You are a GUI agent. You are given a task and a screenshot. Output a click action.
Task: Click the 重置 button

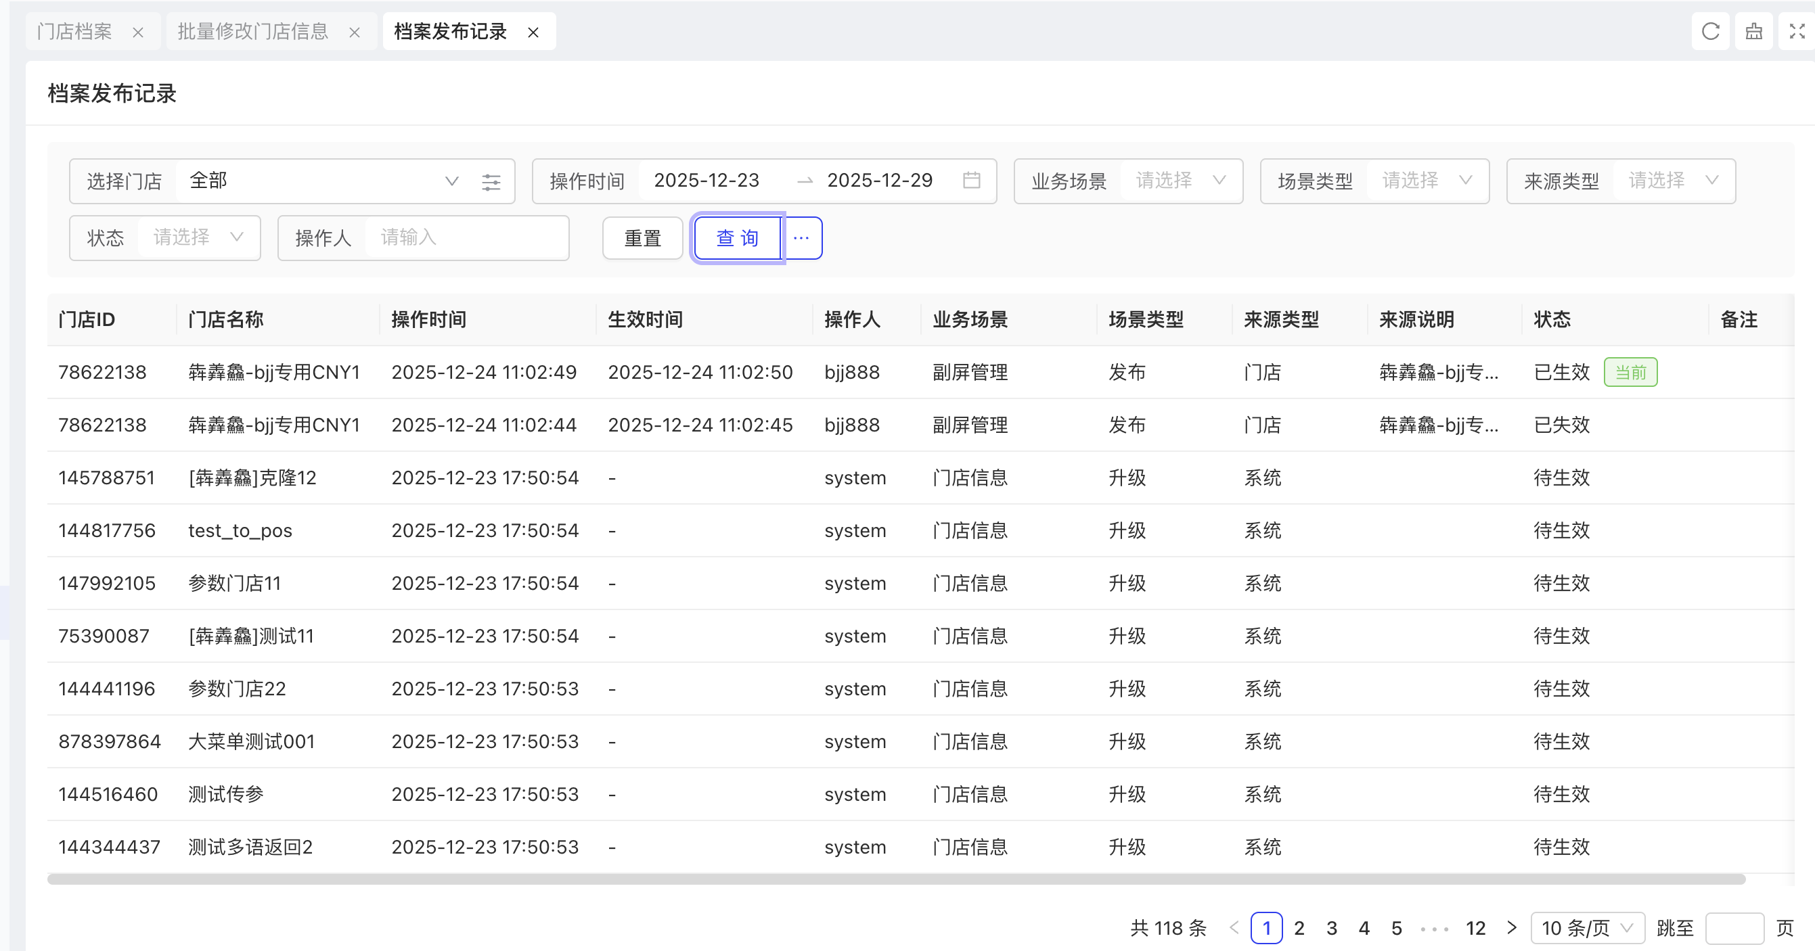(642, 238)
